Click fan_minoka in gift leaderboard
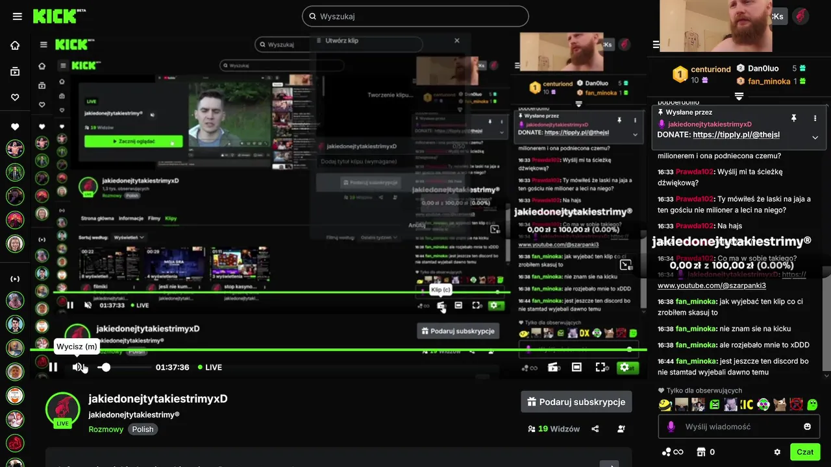 pos(769,81)
